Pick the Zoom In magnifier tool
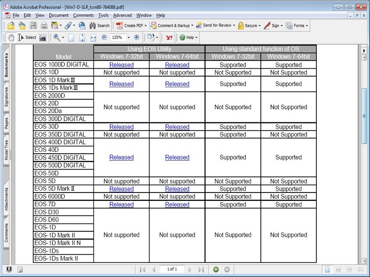Image resolution: width=370 pixels, height=277 pixels. pyautogui.click(x=57, y=37)
